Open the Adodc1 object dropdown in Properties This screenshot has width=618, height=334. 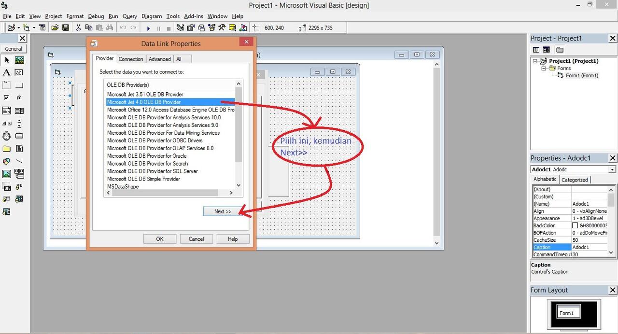[612, 169]
